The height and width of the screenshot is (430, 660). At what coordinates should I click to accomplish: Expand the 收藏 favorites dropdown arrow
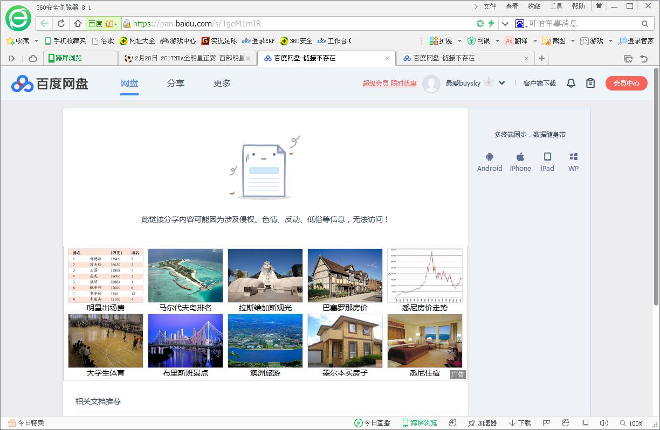point(36,41)
